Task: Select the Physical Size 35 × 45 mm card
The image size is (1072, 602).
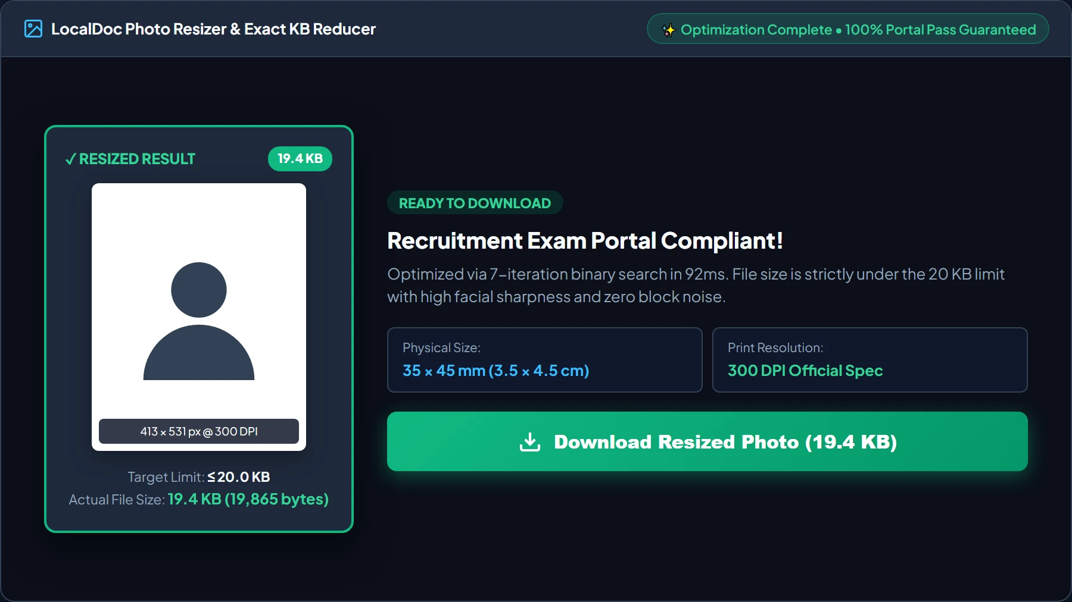Action: pyautogui.click(x=544, y=360)
